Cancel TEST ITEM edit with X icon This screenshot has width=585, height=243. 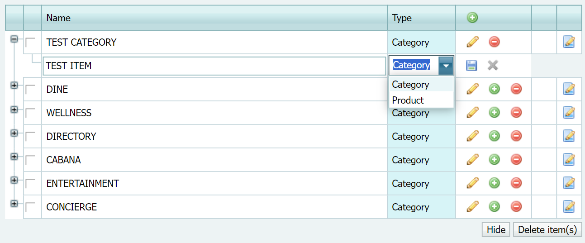coord(493,66)
